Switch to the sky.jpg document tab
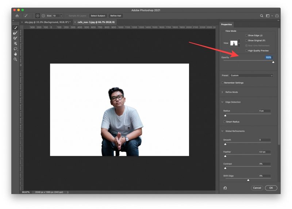 (x=47, y=22)
